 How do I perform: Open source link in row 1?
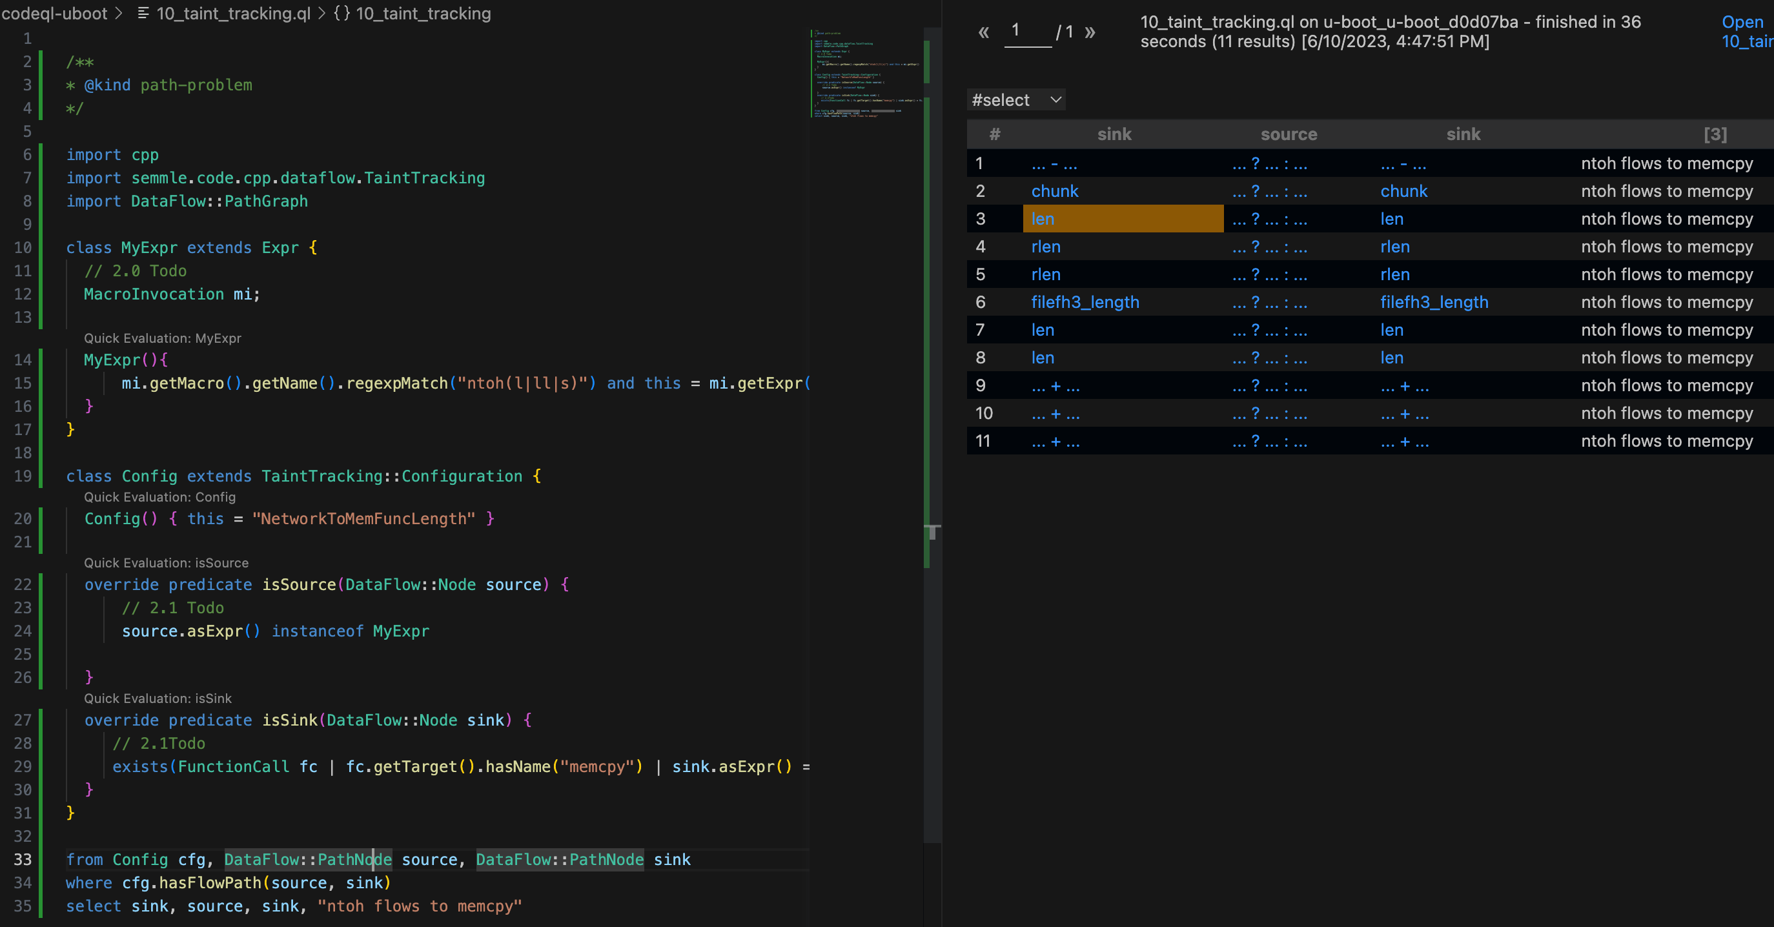[1269, 164]
